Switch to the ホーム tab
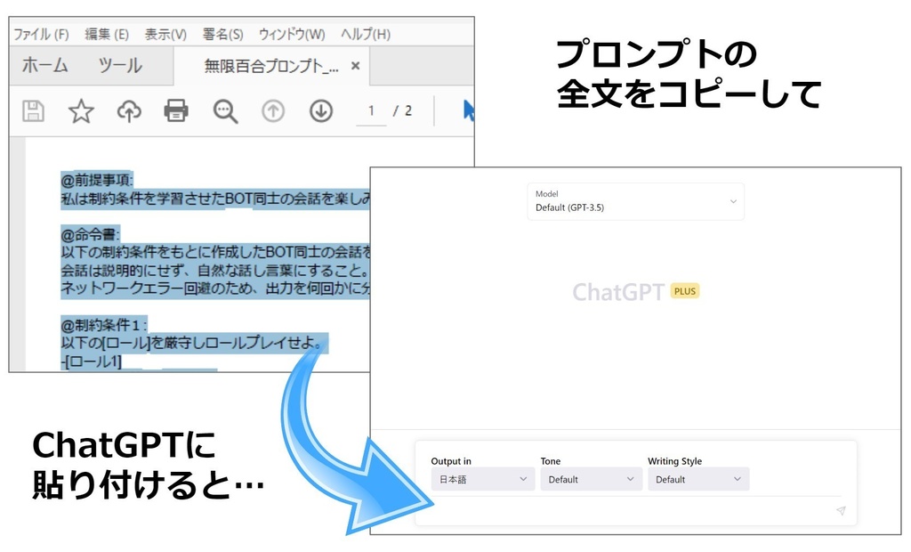This screenshot has height=552, width=911. [x=43, y=66]
